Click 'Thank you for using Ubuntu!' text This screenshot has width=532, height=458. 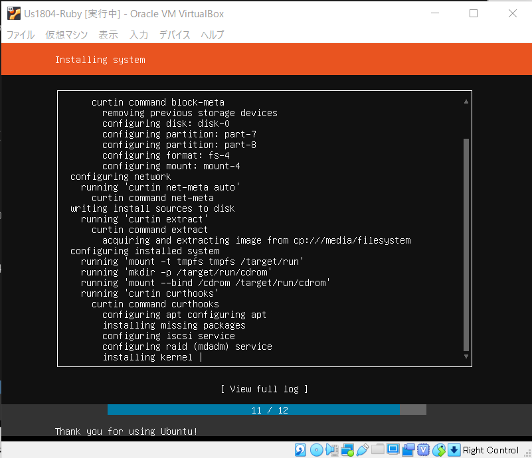[126, 431]
